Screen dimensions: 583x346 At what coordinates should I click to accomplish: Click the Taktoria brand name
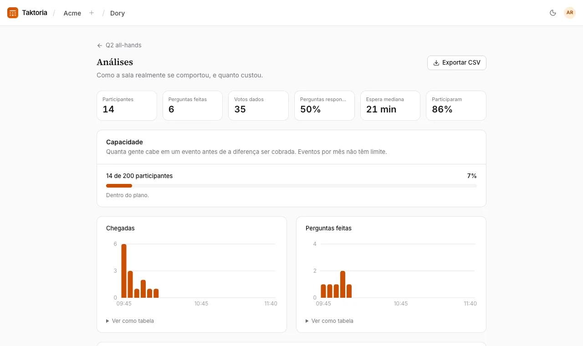click(x=35, y=13)
